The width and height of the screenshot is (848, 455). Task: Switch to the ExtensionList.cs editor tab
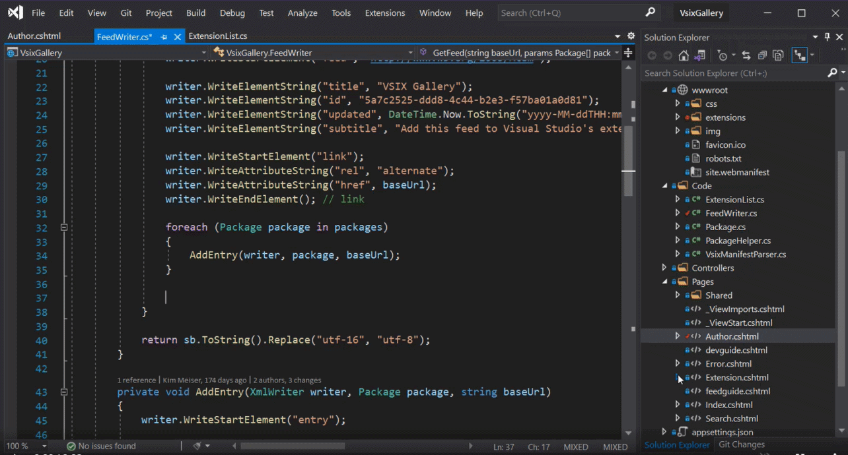(218, 36)
